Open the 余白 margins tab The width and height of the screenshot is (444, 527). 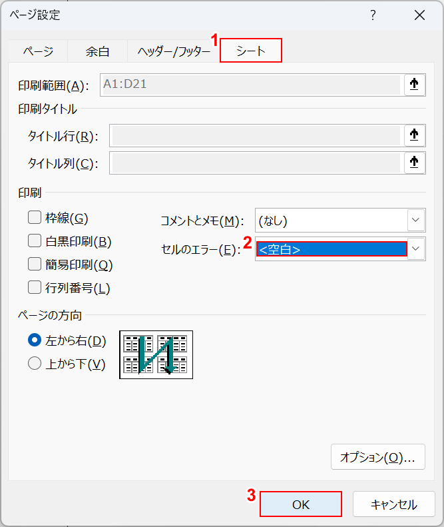click(x=97, y=51)
